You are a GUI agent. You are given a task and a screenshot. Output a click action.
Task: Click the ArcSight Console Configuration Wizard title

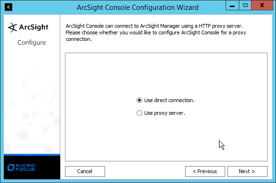(x=138, y=8)
